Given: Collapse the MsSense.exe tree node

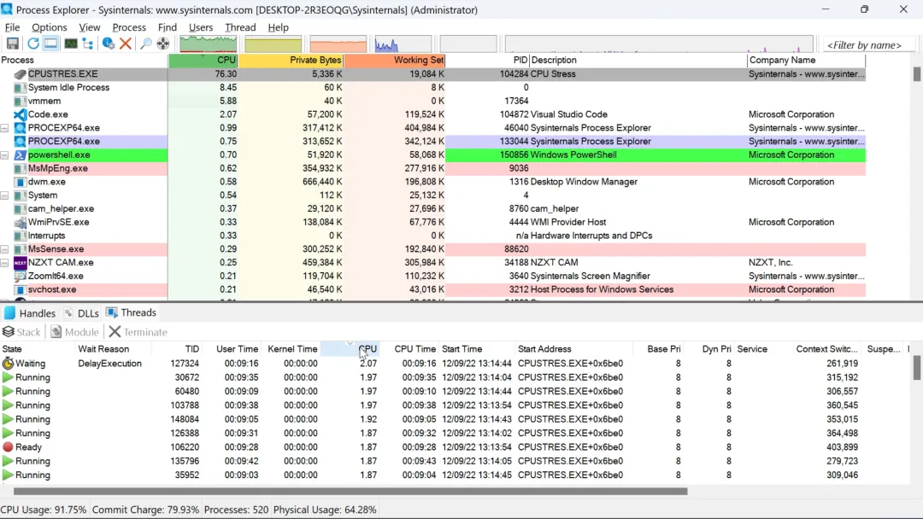Looking at the screenshot, I should 5,249.
